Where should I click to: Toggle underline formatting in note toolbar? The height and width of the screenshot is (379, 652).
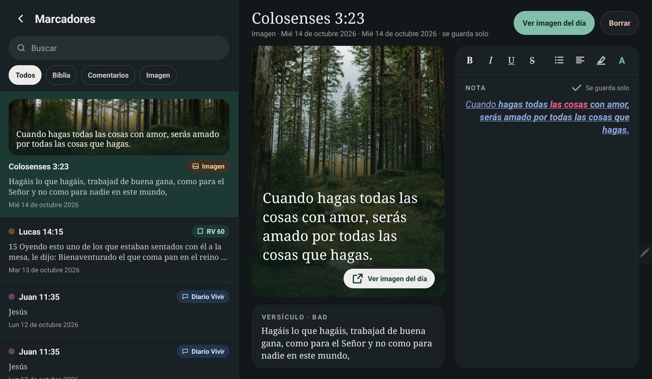coord(511,60)
